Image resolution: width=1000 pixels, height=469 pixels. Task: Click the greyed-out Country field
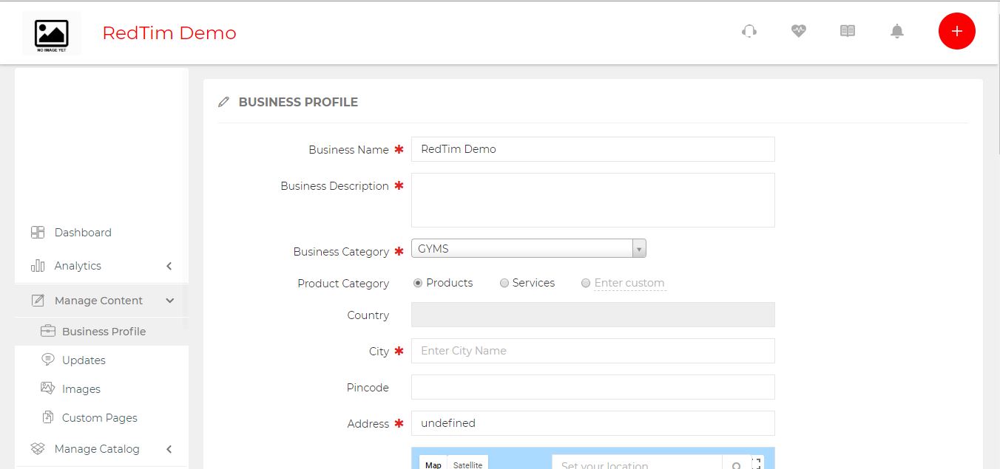(x=593, y=315)
